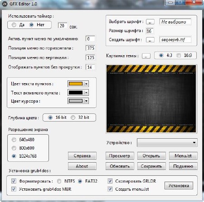Click the default active menu item field

pyautogui.click(x=90, y=39)
